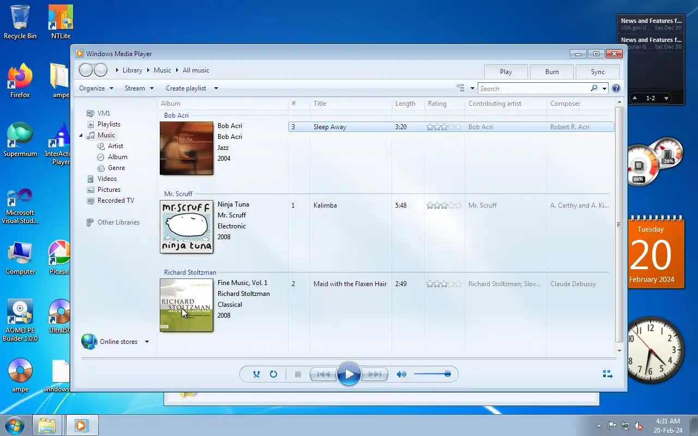Click the Mr. Scruff artist group header
The image size is (698, 436).
click(x=178, y=194)
